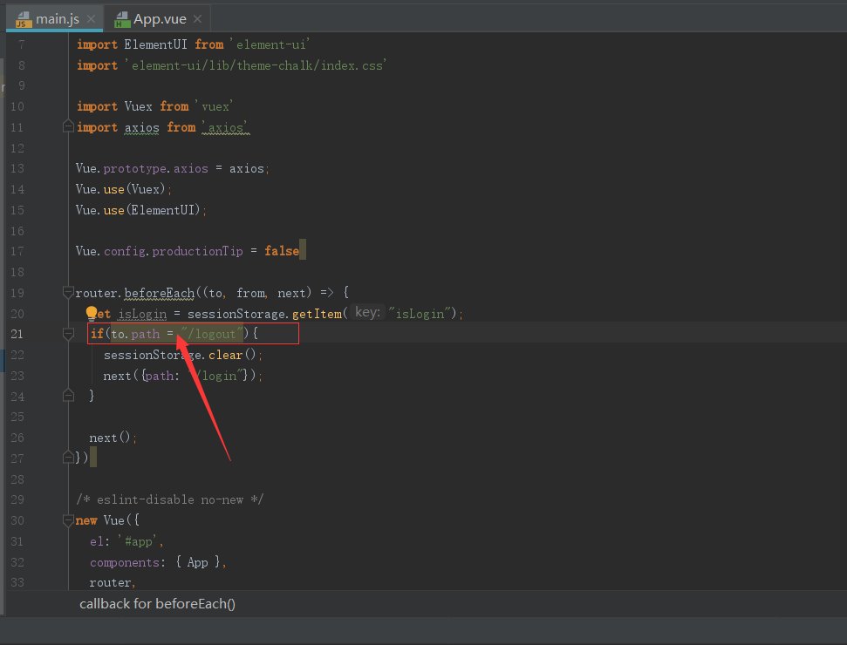Image resolution: width=847 pixels, height=645 pixels.
Task: Collapse the beforeEach callback using line 19 arrow
Action: click(x=68, y=292)
